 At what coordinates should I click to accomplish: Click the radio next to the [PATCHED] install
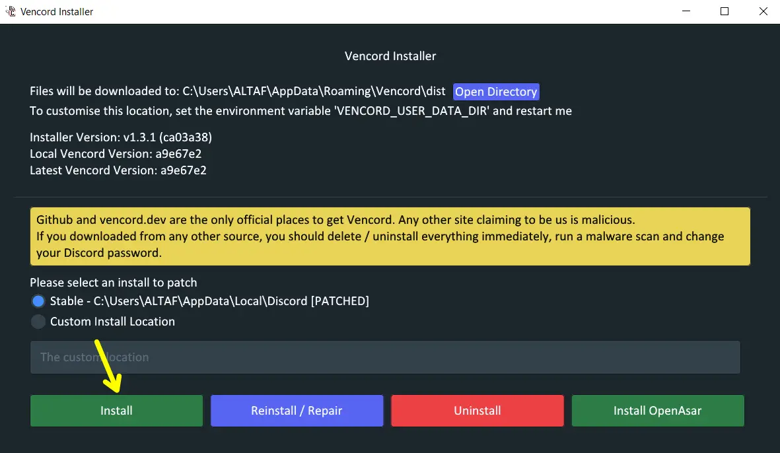[38, 300]
